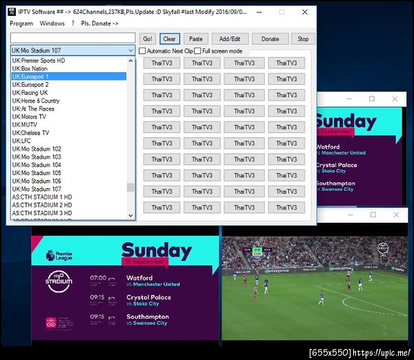
Task: Select AS:CTH STADIUM 1 HD channel
Action: pyautogui.click(x=69, y=197)
